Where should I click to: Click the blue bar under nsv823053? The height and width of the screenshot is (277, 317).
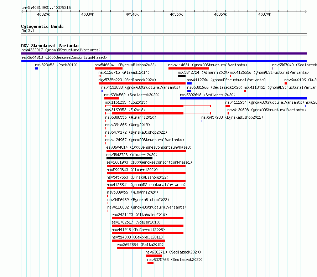click(37, 68)
